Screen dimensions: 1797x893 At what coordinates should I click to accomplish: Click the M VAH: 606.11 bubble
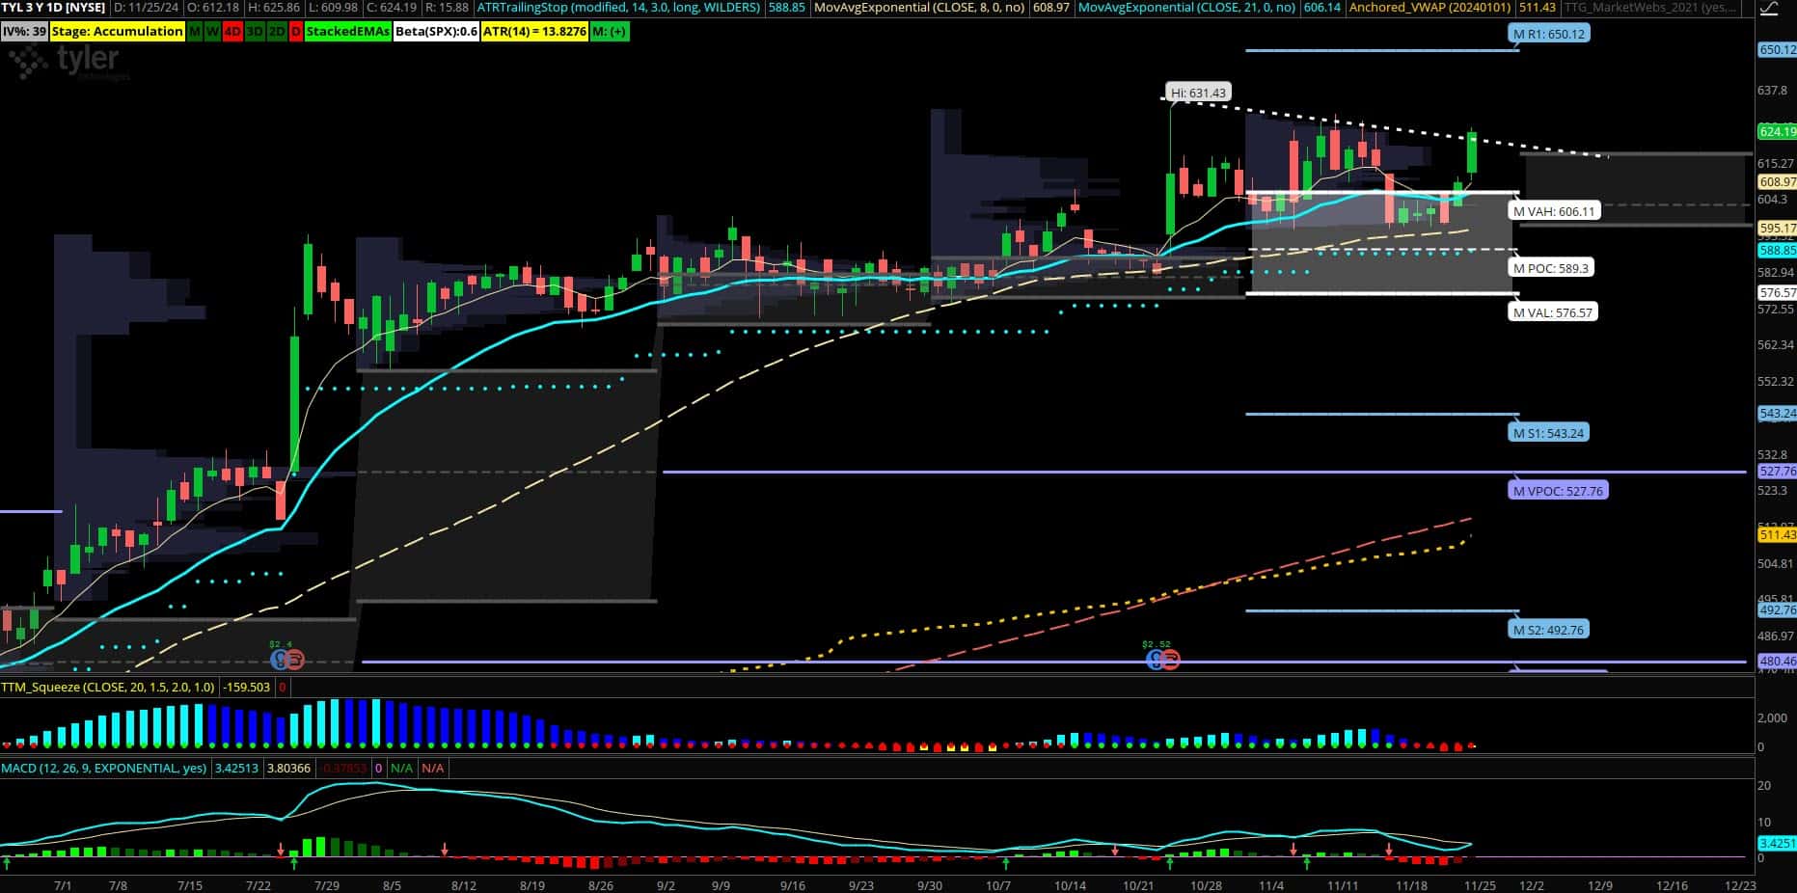tap(1554, 211)
